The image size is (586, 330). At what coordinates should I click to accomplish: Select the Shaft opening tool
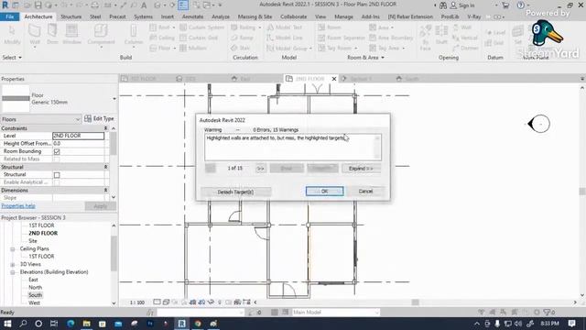pos(441,35)
